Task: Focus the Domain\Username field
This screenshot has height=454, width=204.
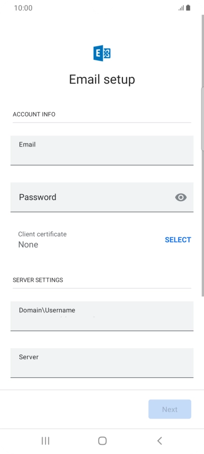Action: (102, 316)
